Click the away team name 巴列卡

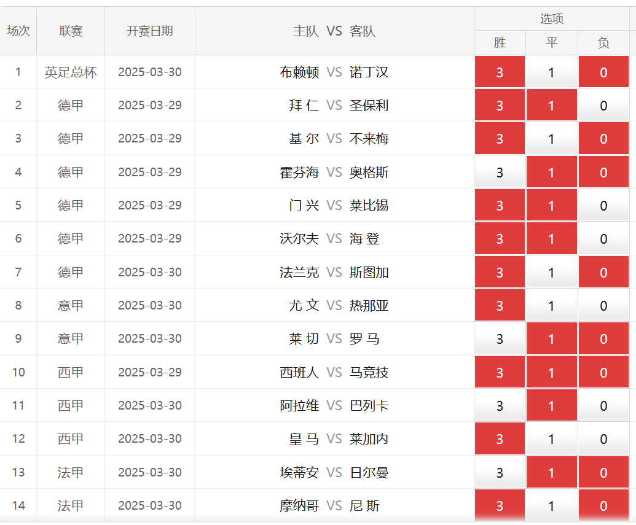[369, 406]
